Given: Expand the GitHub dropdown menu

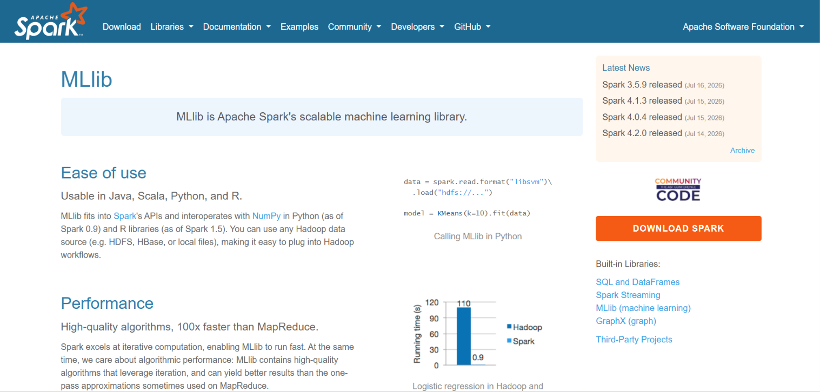Looking at the screenshot, I should pyautogui.click(x=472, y=27).
